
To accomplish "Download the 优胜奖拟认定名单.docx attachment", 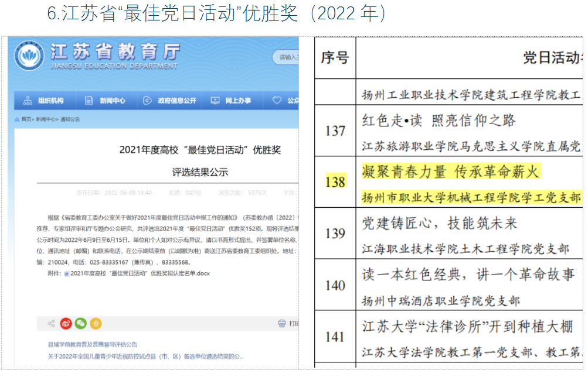I will (140, 273).
